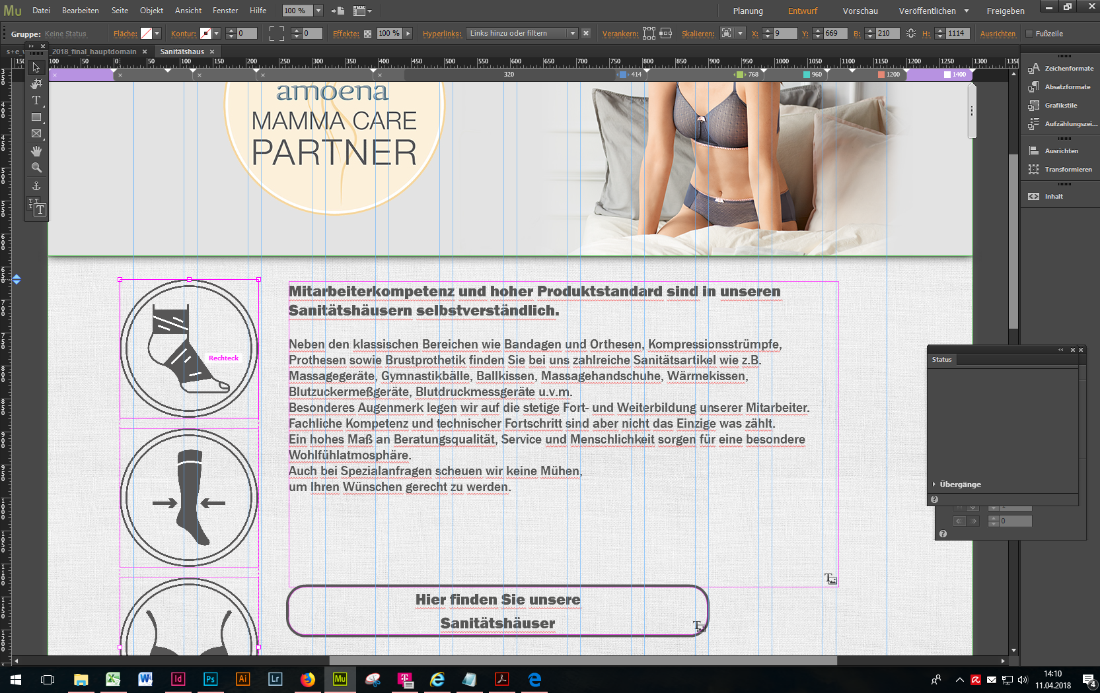This screenshot has width=1100, height=693.
Task: Open the Absatzformate panel
Action: [x=1060, y=86]
